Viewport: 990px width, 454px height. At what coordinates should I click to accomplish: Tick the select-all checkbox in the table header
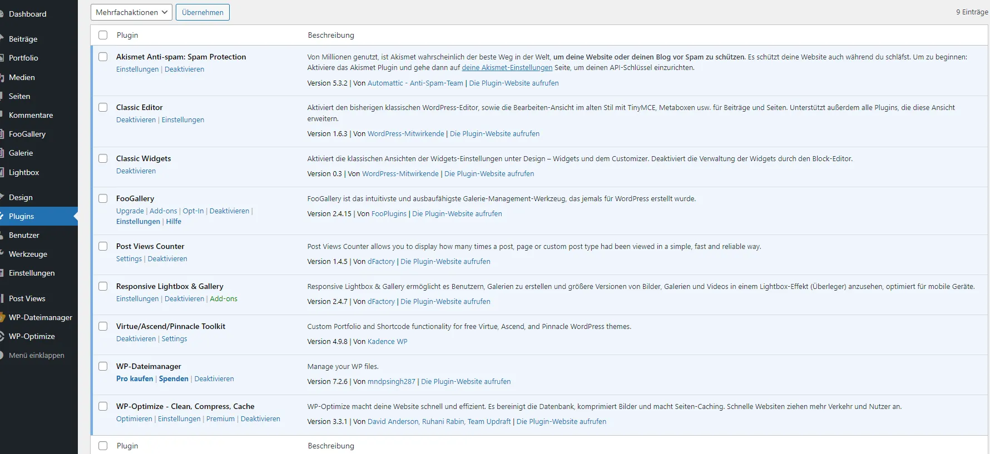pos(103,35)
